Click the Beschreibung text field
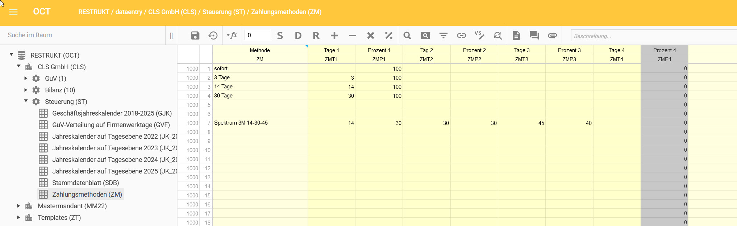The height and width of the screenshot is (226, 737). pyautogui.click(x=652, y=36)
